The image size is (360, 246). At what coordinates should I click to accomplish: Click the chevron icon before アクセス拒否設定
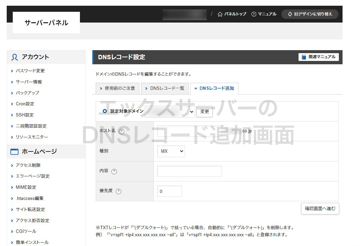12,221
